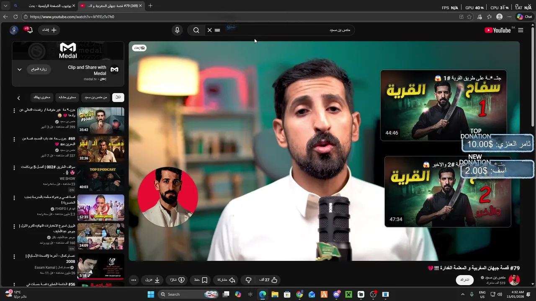536x301 pixels.
Task: Open the Windows Start menu
Action: [x=151, y=294]
